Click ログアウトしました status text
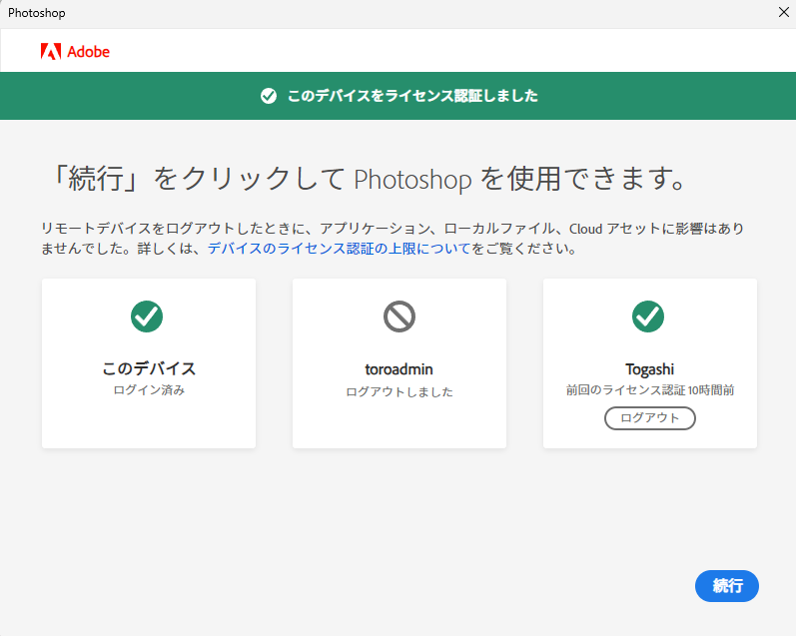This screenshot has height=636, width=796. pos(399,391)
